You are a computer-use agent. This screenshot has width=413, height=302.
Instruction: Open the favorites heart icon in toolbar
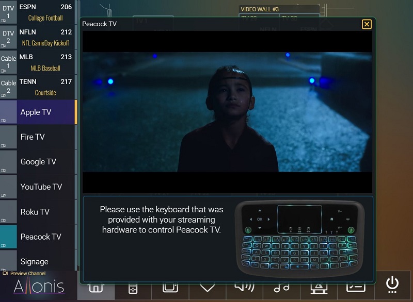[208, 288]
